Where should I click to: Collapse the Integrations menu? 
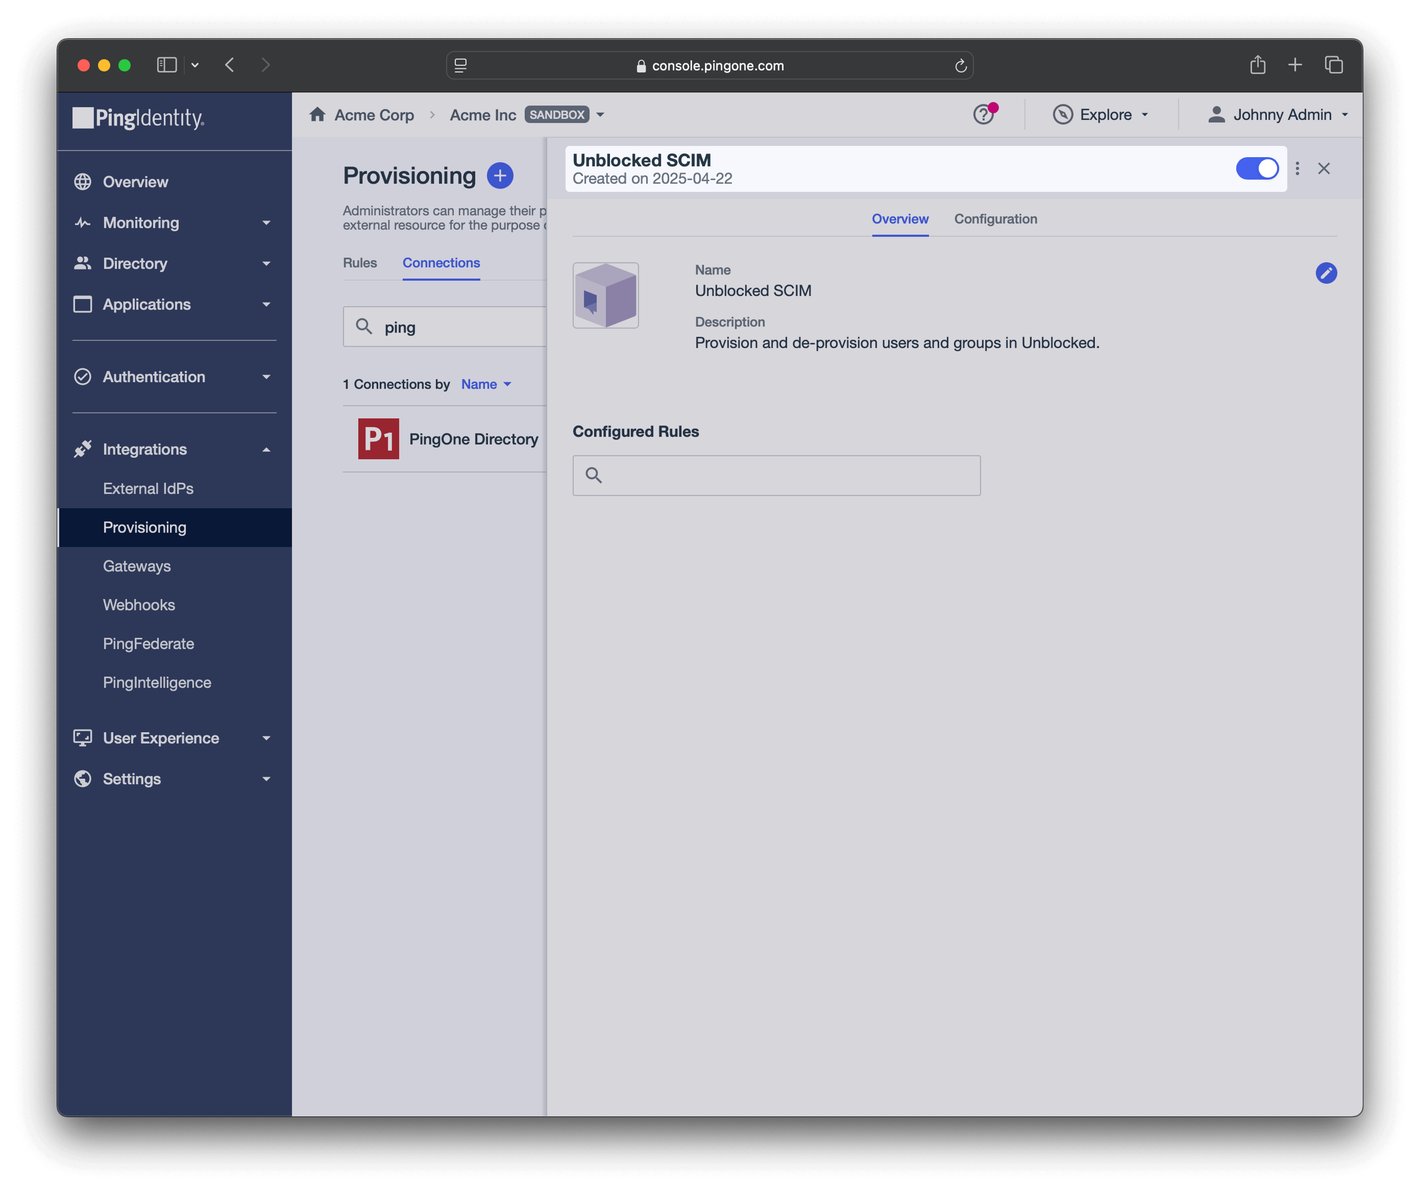(x=266, y=450)
